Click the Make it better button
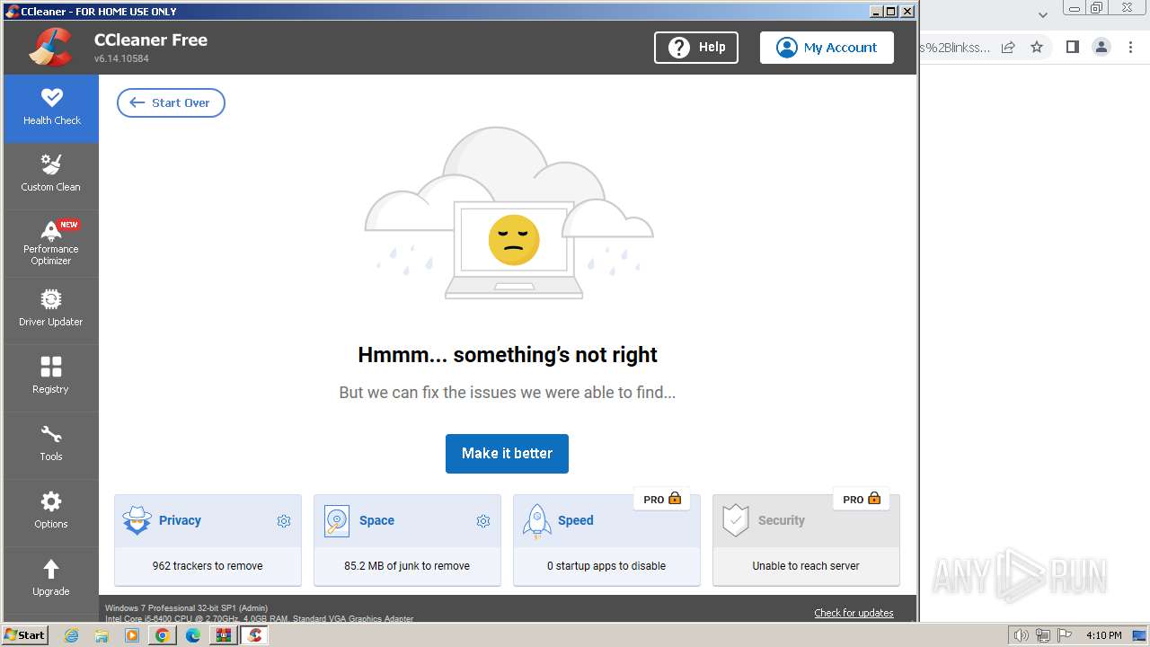1150x647 pixels. 507,453
